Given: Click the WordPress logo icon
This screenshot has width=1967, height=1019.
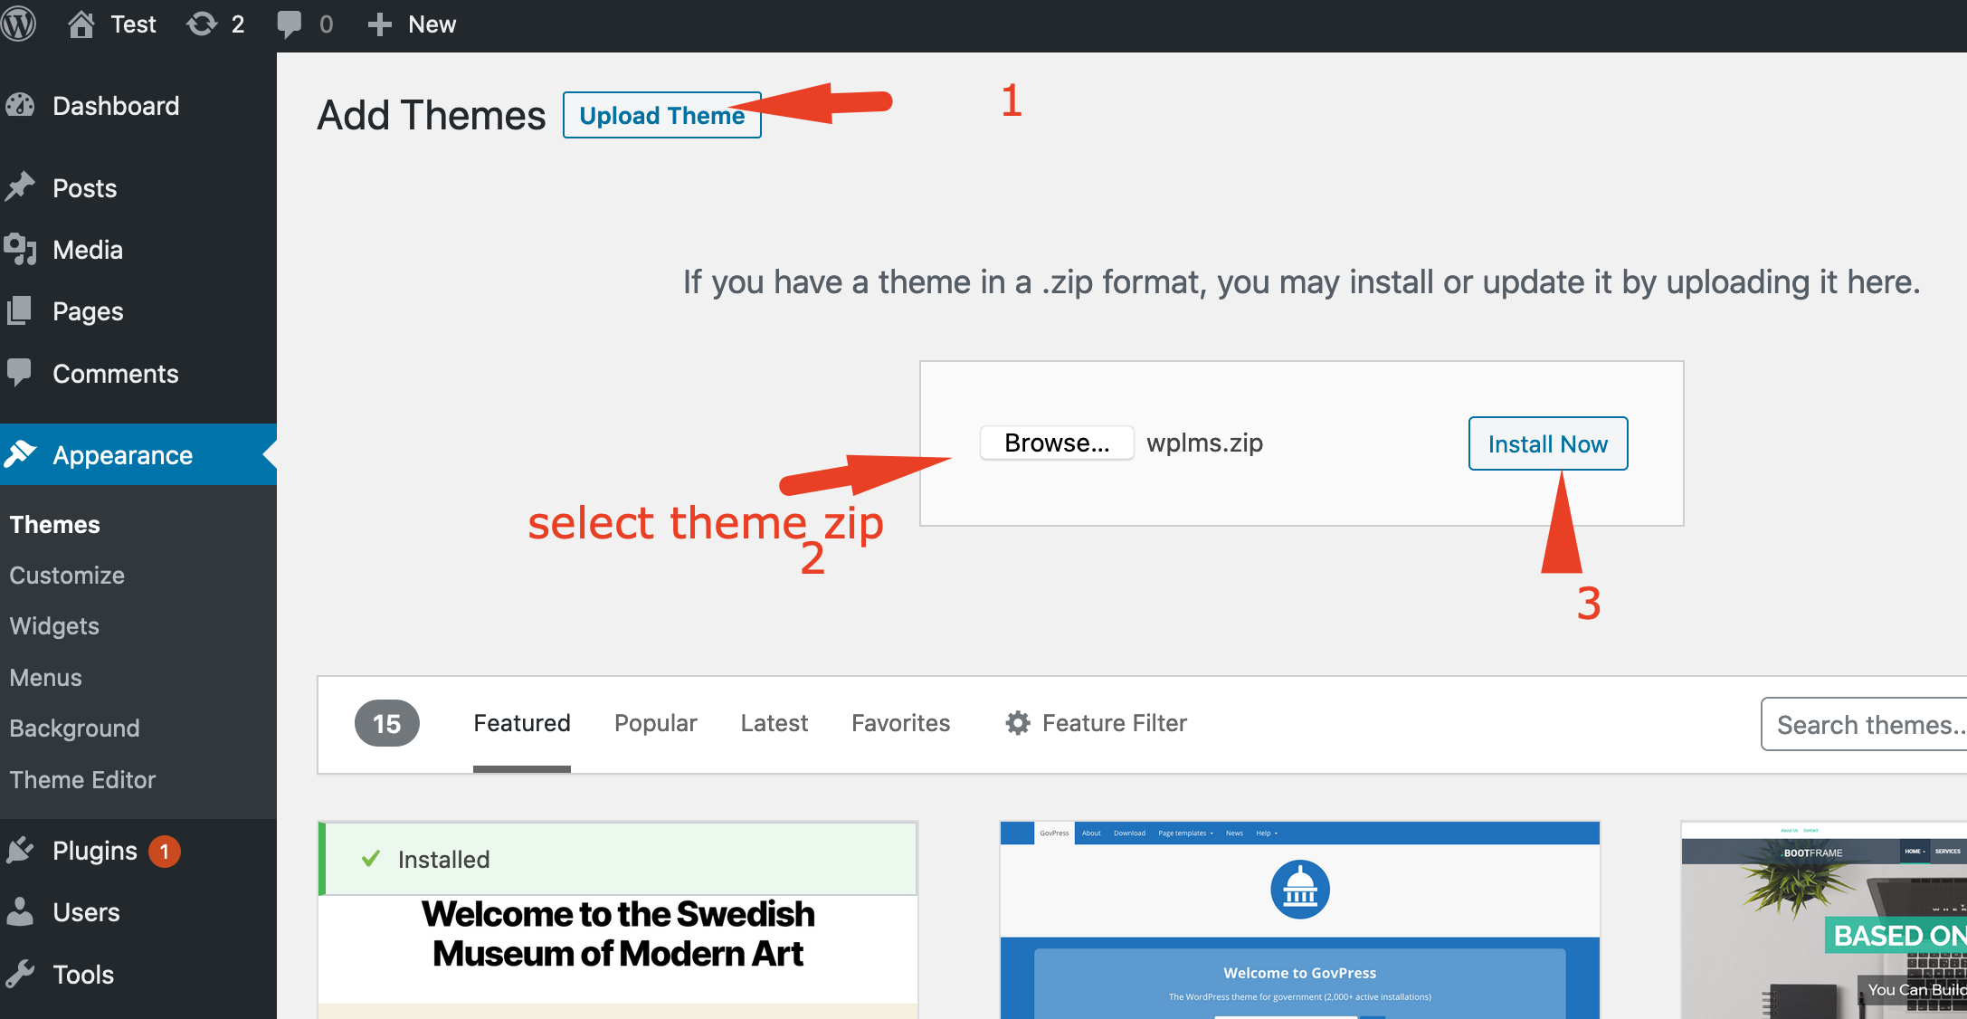Looking at the screenshot, I should pyautogui.click(x=24, y=24).
